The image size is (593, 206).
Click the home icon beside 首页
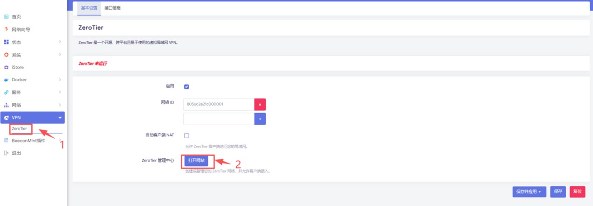[x=7, y=17]
